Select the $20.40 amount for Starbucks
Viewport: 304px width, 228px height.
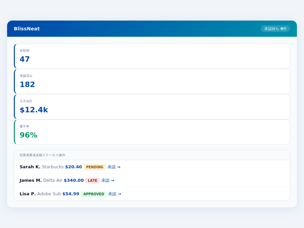73,167
